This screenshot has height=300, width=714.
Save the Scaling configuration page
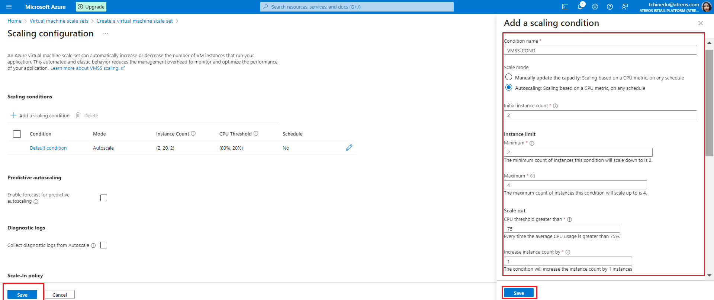(x=22, y=294)
